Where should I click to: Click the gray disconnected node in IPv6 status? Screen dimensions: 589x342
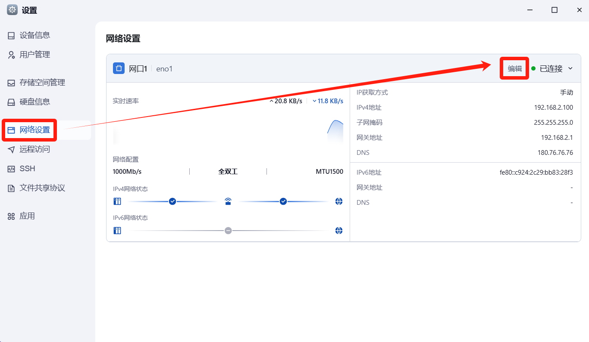tap(228, 231)
